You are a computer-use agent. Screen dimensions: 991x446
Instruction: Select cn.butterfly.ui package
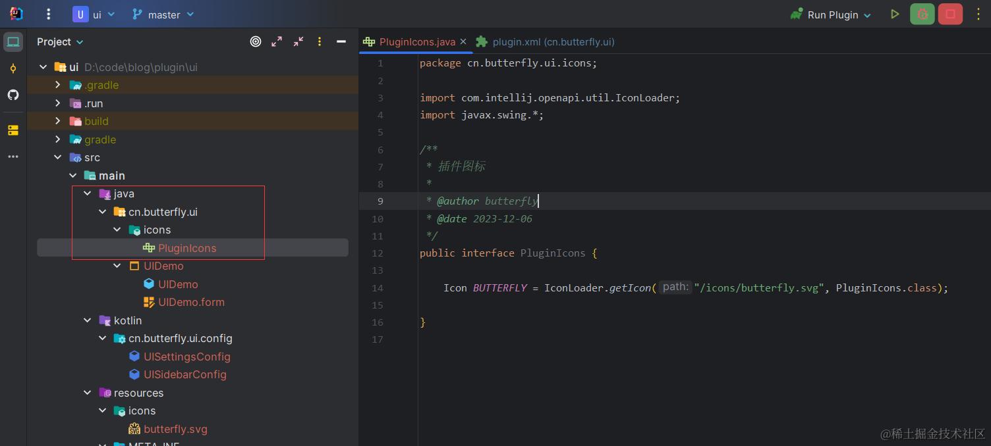163,212
